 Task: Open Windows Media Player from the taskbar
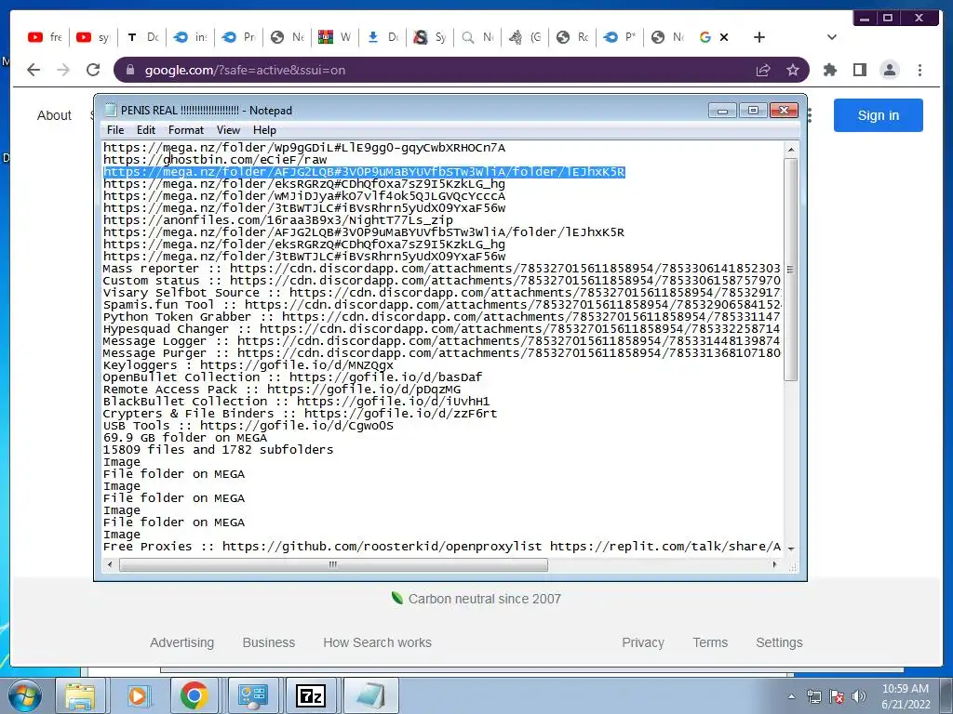coord(138,695)
